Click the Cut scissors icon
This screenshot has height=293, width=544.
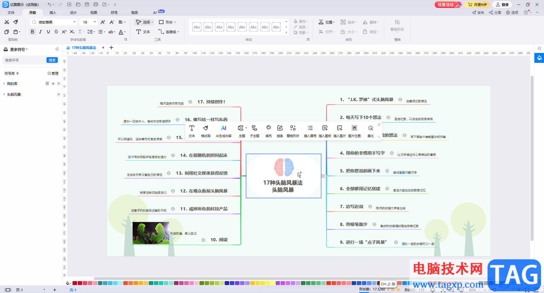click(x=7, y=22)
